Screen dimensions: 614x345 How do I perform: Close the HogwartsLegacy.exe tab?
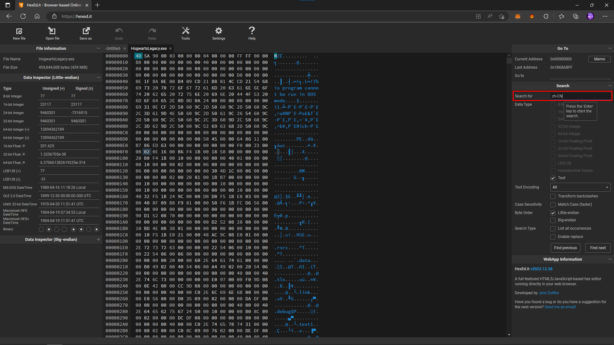(x=170, y=49)
